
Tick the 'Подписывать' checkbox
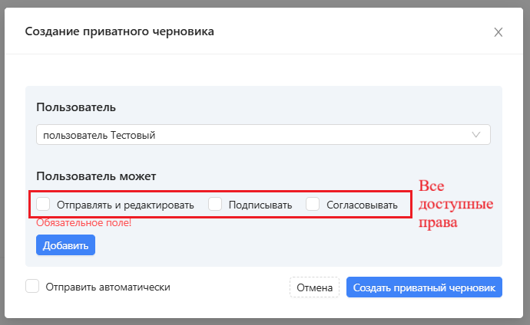[x=216, y=204]
